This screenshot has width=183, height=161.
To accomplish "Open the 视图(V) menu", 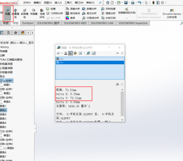I will coord(48,3).
